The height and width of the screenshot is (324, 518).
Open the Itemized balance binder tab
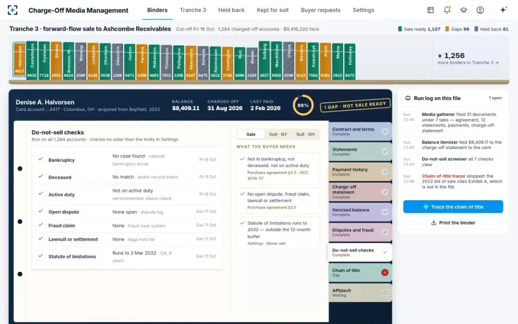(x=360, y=212)
